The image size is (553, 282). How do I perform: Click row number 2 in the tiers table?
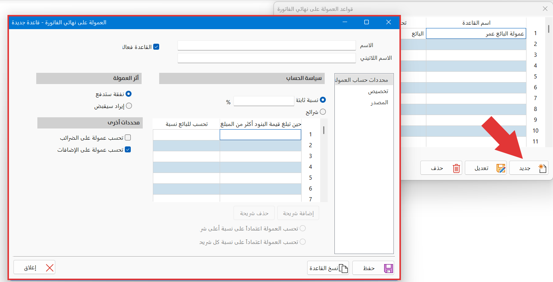pyautogui.click(x=311, y=145)
